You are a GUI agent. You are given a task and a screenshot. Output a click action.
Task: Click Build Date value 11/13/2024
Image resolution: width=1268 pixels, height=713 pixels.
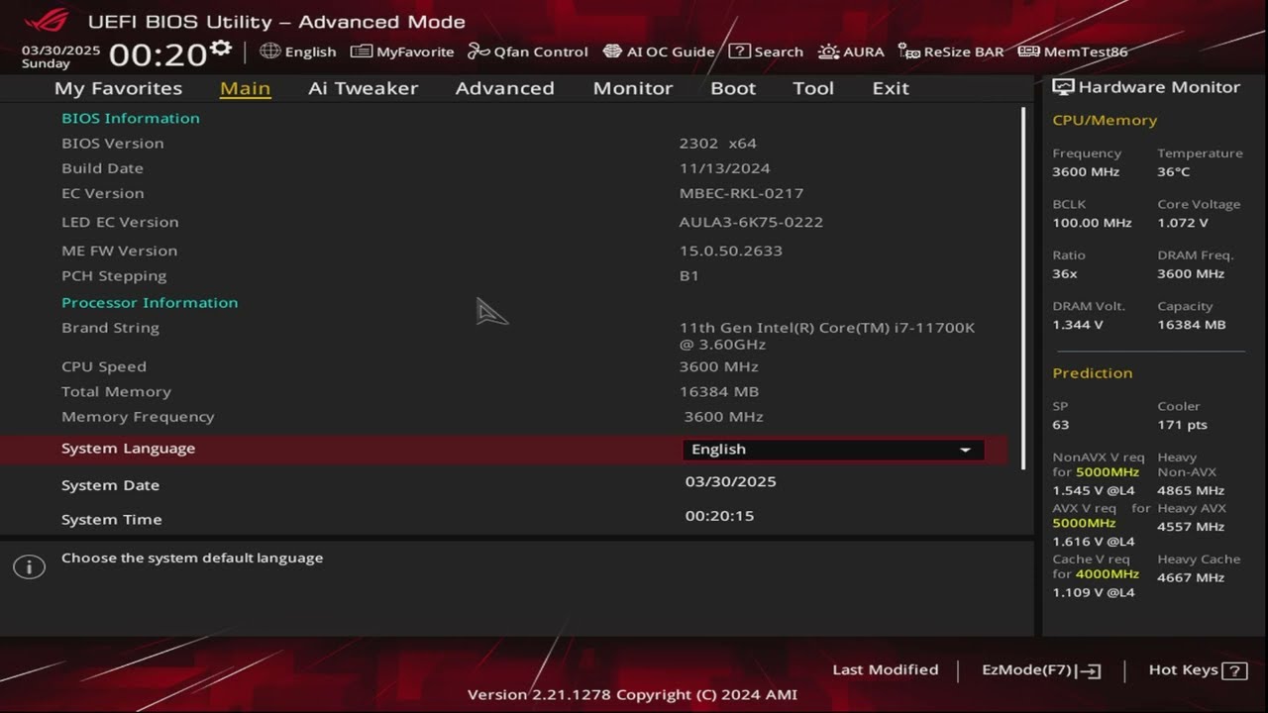coord(725,168)
